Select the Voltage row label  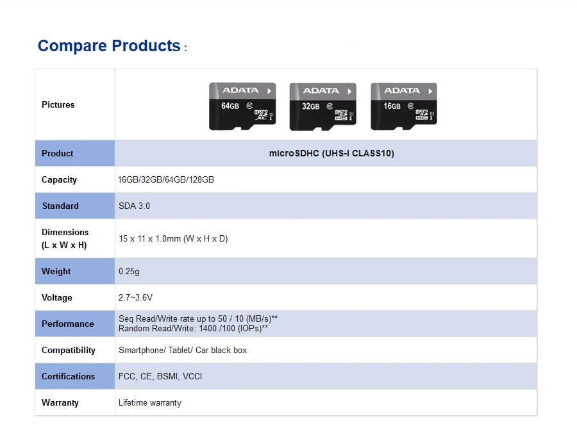pyautogui.click(x=57, y=298)
